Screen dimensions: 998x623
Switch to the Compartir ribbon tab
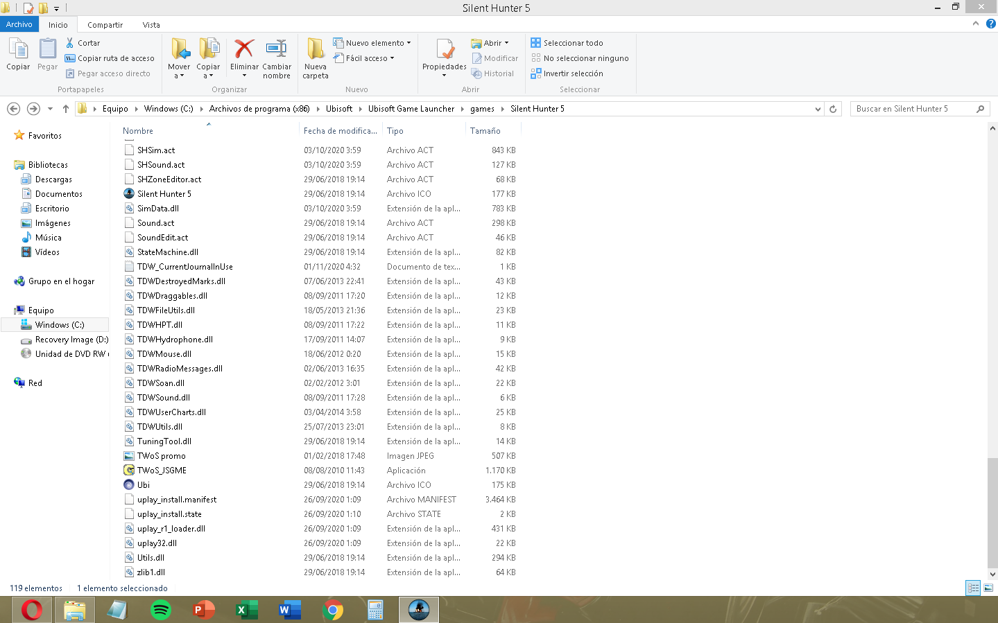[105, 25]
